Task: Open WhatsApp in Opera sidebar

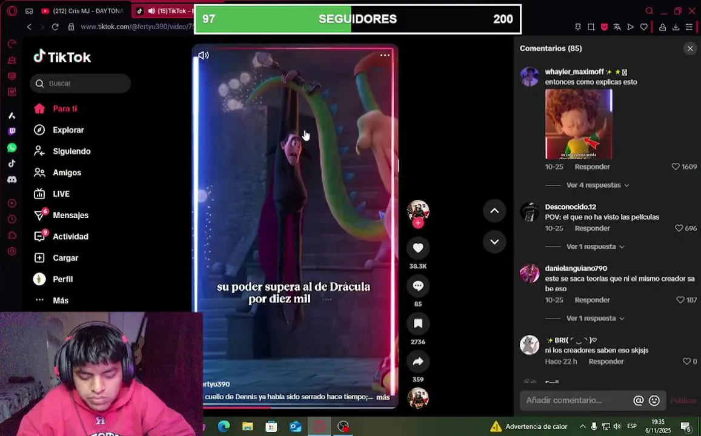Action: coord(12,147)
